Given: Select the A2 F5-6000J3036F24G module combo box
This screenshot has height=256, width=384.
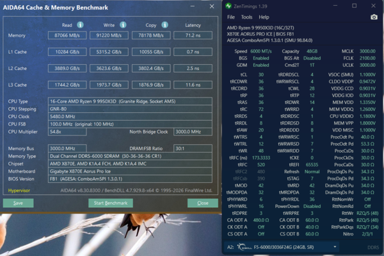Looking at the screenshot, I should click(x=282, y=247).
